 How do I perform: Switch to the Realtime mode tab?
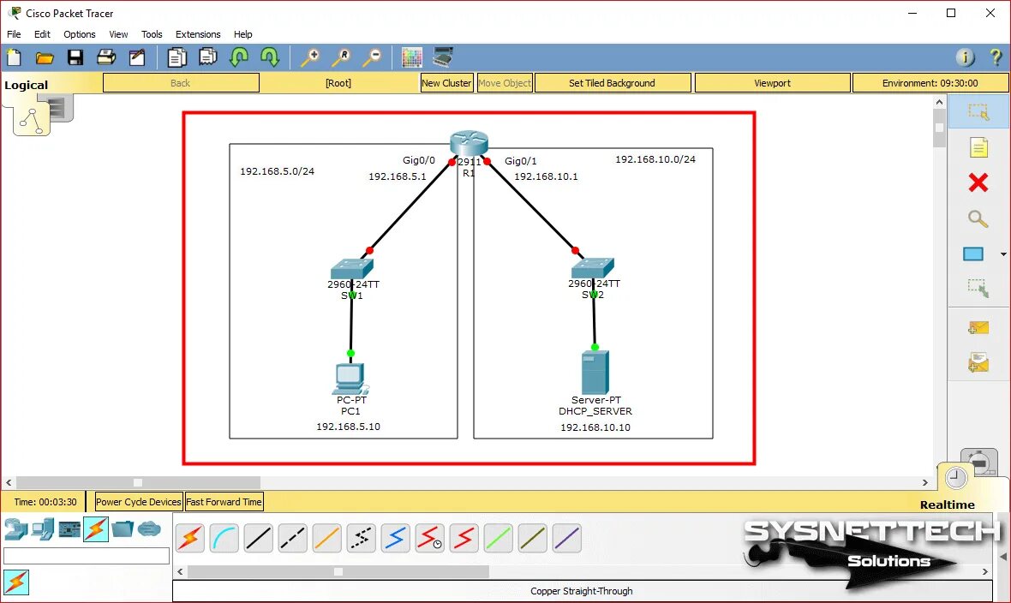(947, 504)
